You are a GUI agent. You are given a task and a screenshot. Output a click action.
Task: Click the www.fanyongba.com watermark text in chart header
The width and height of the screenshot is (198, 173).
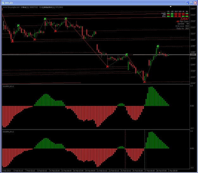(x=11, y=7)
